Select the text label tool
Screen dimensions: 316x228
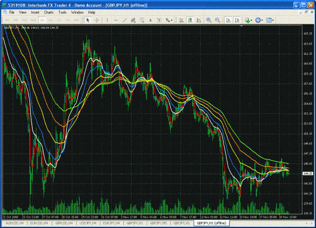coord(159,20)
